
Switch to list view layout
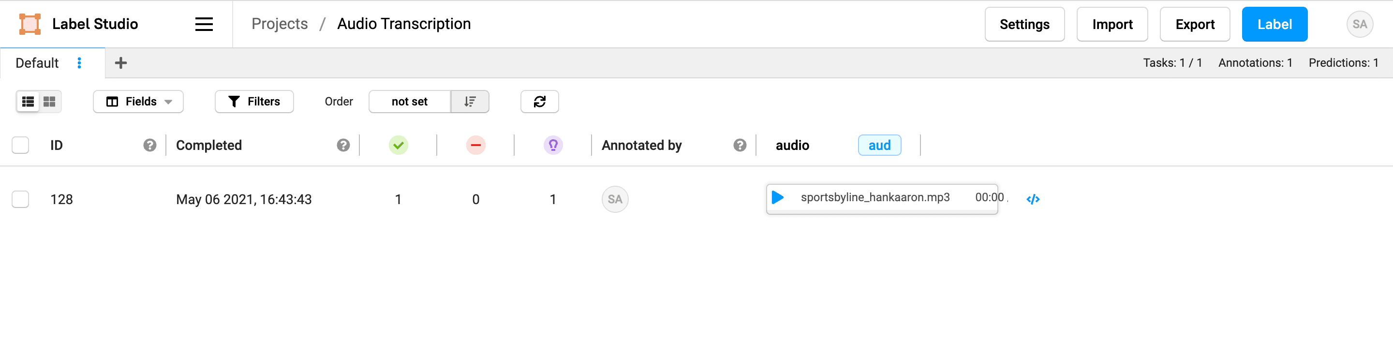pos(28,102)
